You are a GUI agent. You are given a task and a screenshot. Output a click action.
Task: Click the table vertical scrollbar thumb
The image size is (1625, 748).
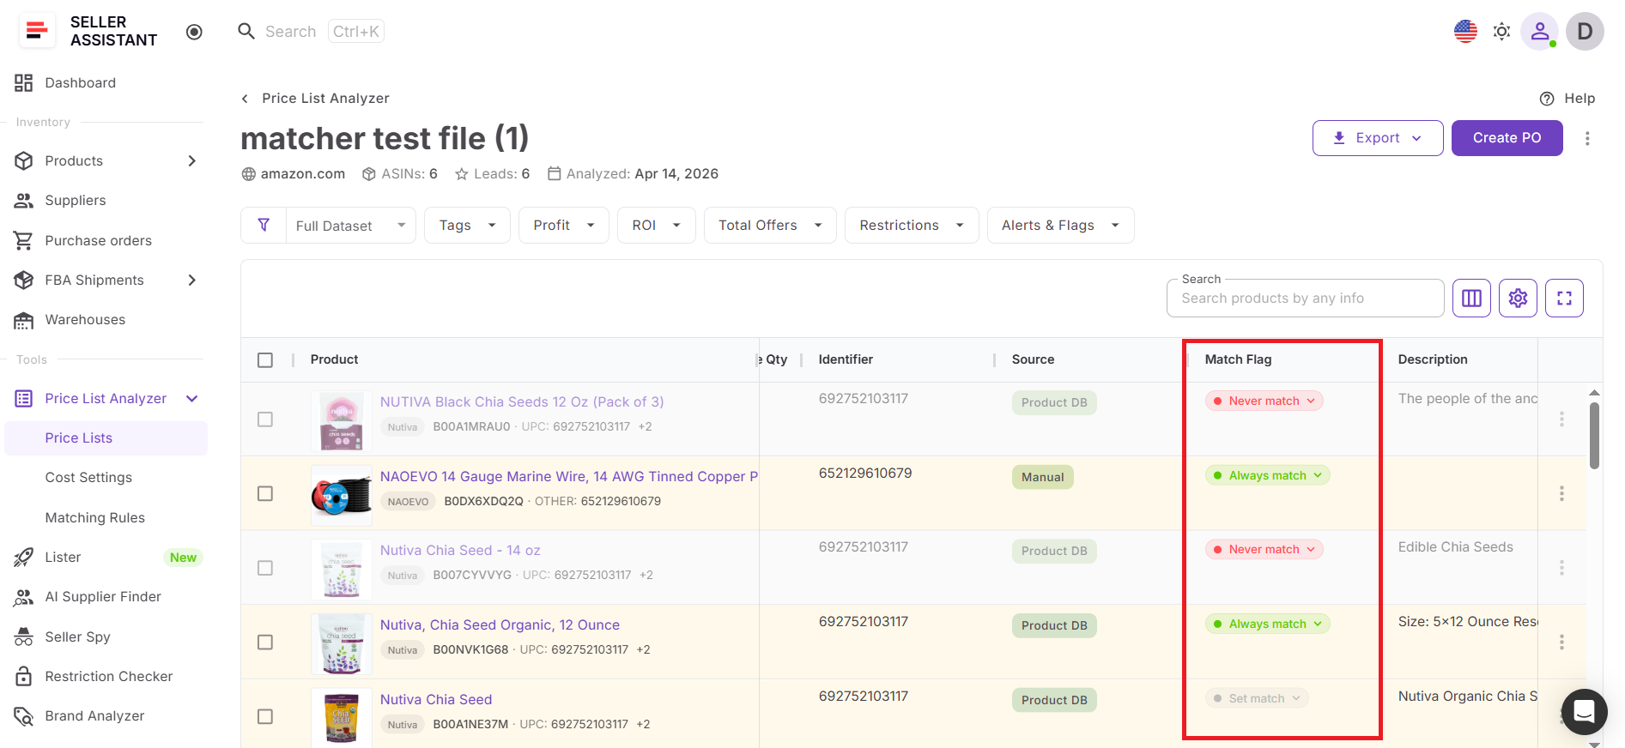pos(1594,436)
